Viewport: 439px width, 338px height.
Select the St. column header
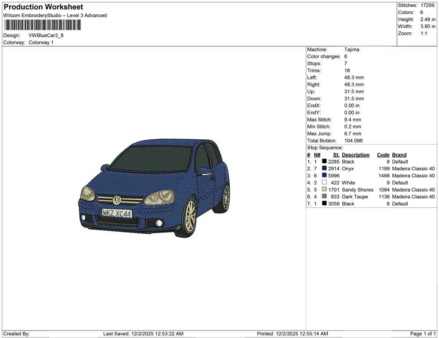(x=336, y=155)
